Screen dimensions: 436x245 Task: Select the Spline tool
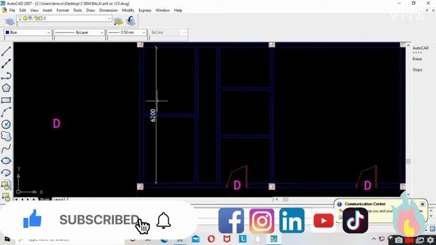(x=6, y=148)
